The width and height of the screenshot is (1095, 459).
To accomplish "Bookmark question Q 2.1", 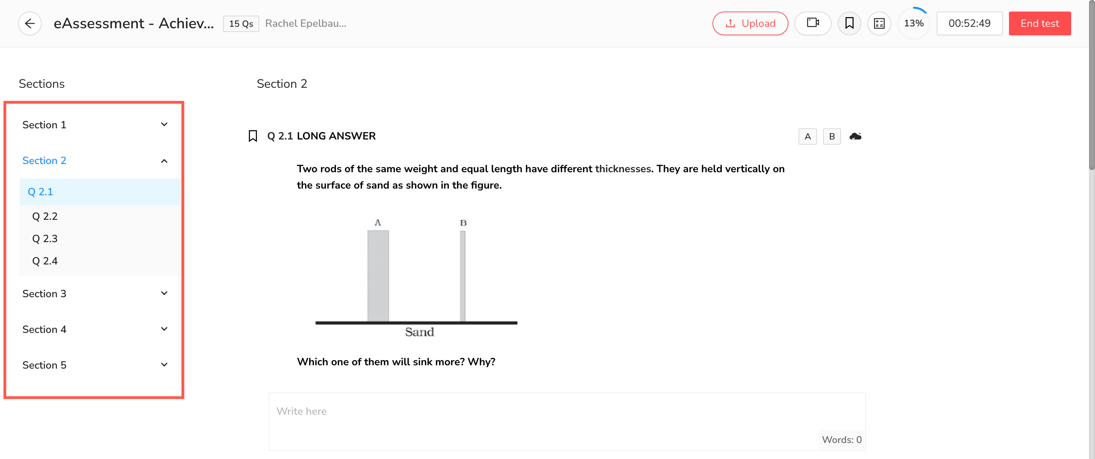I will click(x=253, y=136).
